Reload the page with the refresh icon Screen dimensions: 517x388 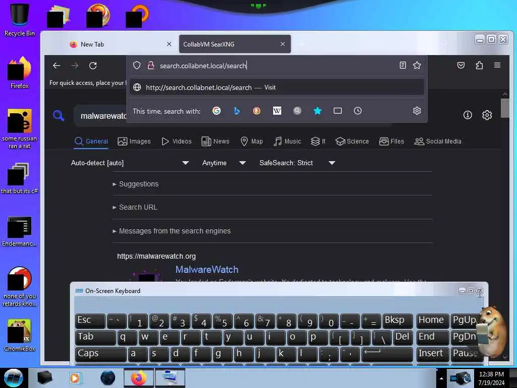click(x=93, y=66)
